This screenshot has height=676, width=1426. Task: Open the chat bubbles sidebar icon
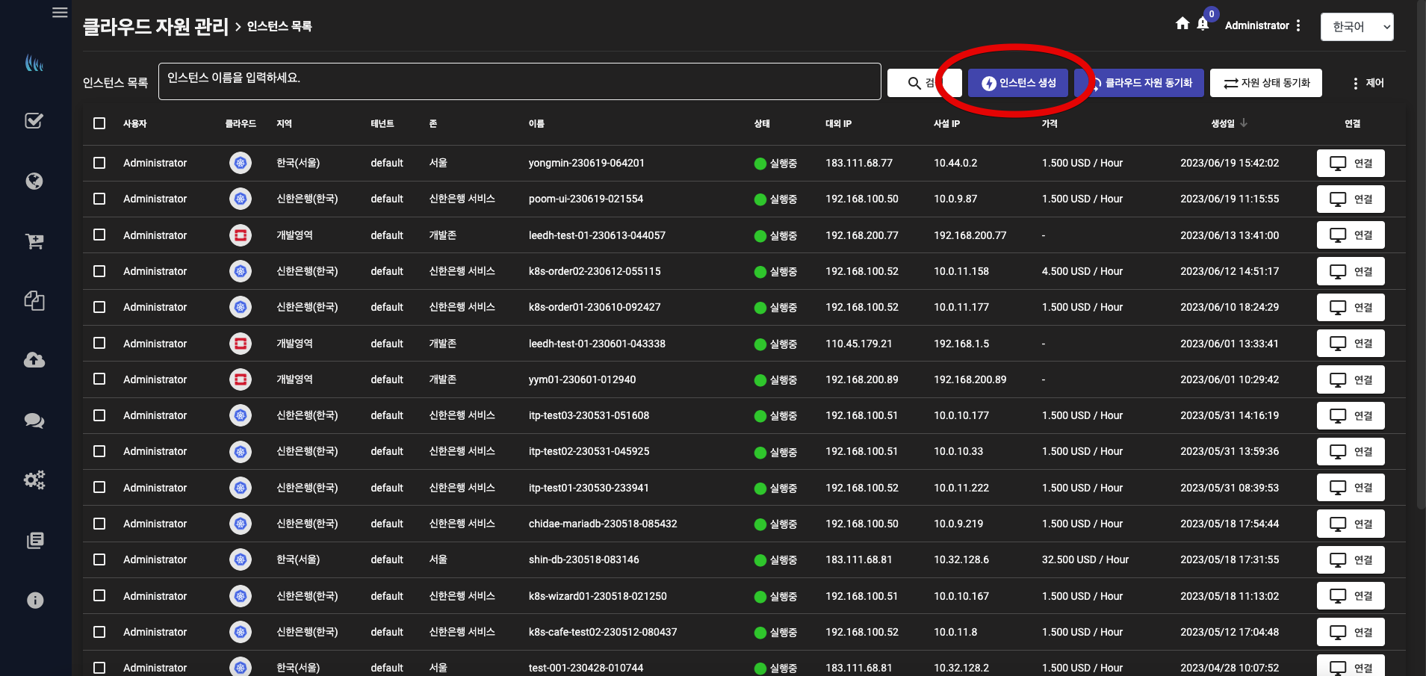34,421
